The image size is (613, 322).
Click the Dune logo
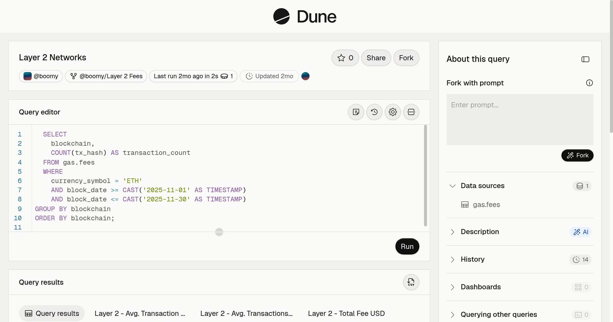(305, 16)
